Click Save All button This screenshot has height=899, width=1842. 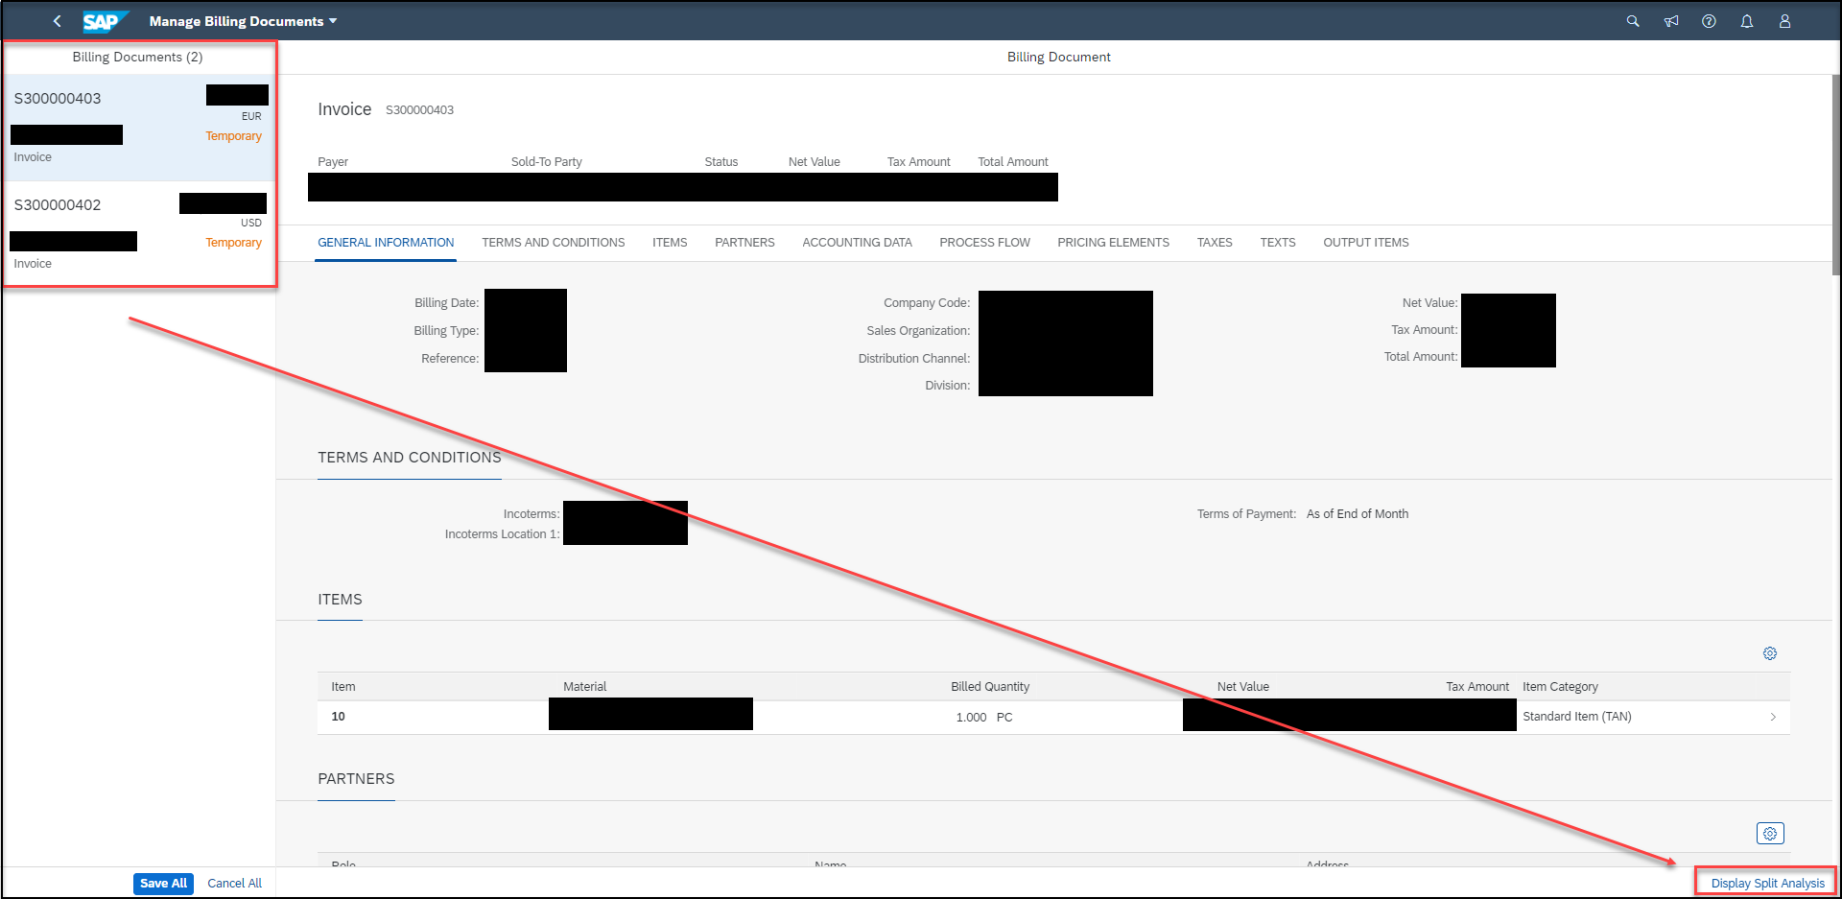click(163, 884)
